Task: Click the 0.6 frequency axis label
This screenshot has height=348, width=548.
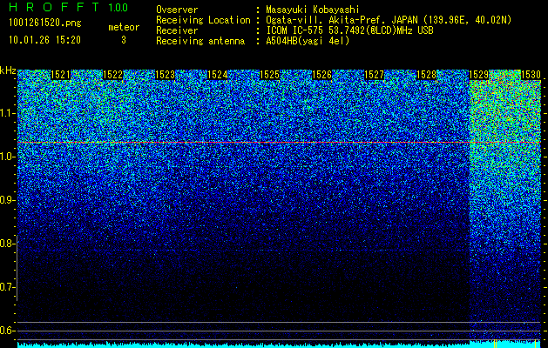Action: point(6,331)
